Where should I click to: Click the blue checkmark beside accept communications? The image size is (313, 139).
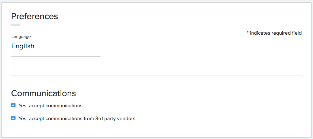13,105
